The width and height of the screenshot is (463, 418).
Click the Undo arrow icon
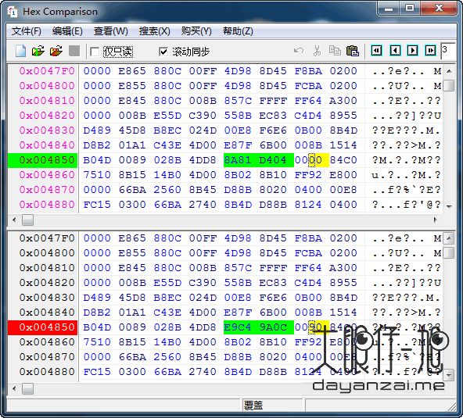point(299,51)
